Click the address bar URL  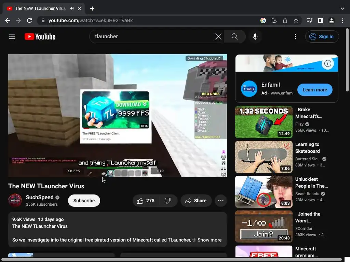91,20
